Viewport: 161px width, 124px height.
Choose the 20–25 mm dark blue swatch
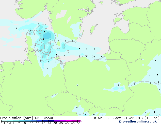coord(45,121)
